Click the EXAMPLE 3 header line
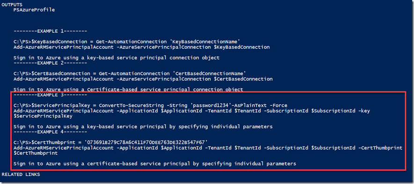Viewport: 414px width, 184px height. [51, 95]
